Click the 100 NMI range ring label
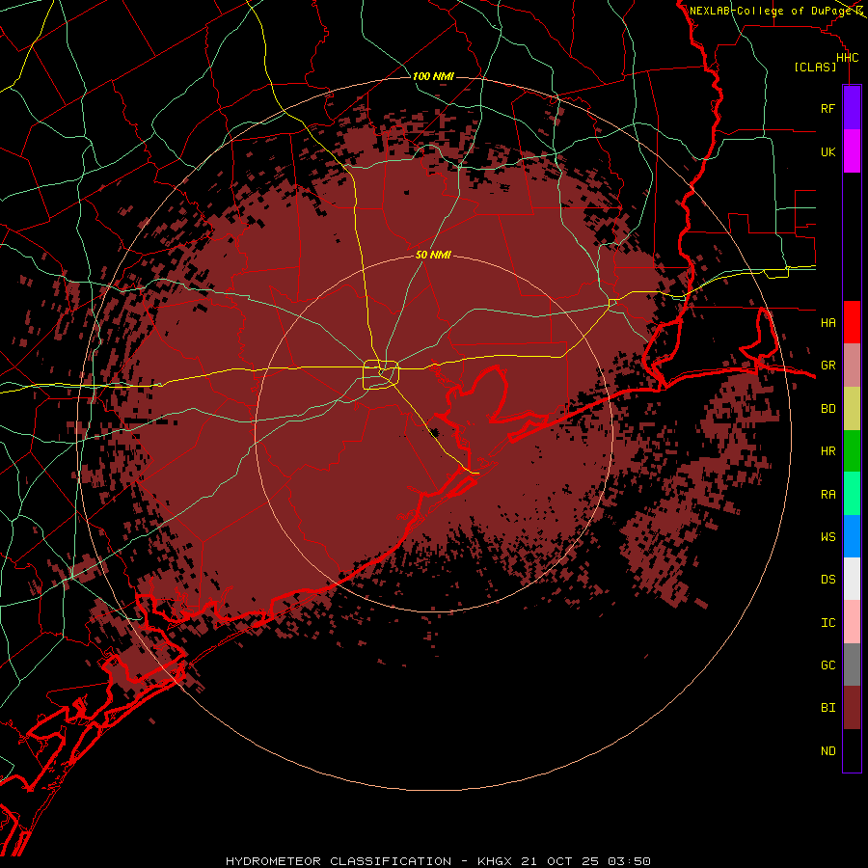This screenshot has width=868, height=868. (433, 76)
